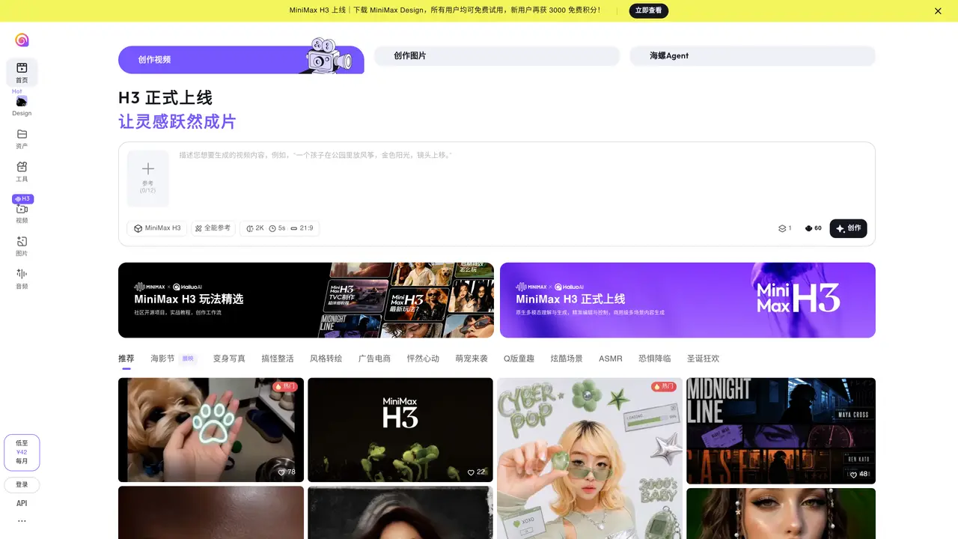The image size is (958, 539).
Task: Select the 恐惧降临 category tab
Action: click(655, 359)
